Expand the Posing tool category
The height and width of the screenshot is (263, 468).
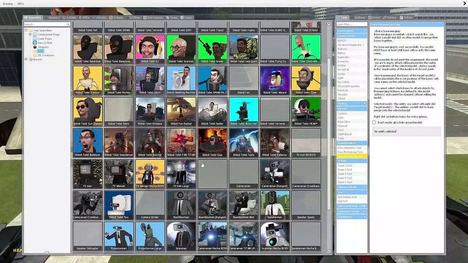tap(352, 104)
